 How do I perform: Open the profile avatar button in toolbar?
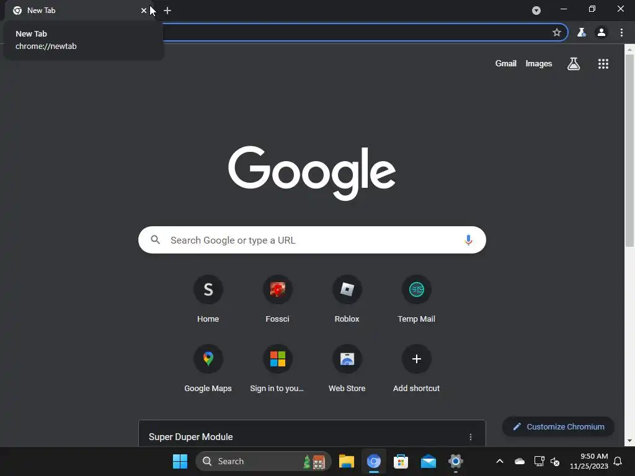(602, 32)
